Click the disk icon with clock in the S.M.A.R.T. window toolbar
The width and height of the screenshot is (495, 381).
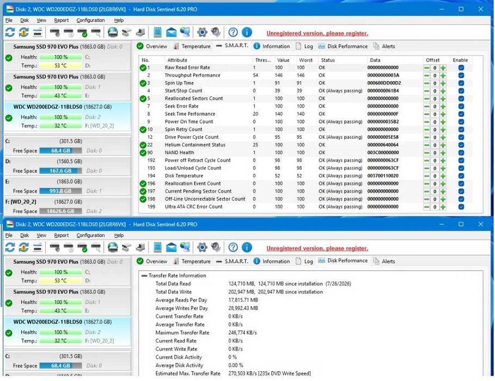coord(69,32)
